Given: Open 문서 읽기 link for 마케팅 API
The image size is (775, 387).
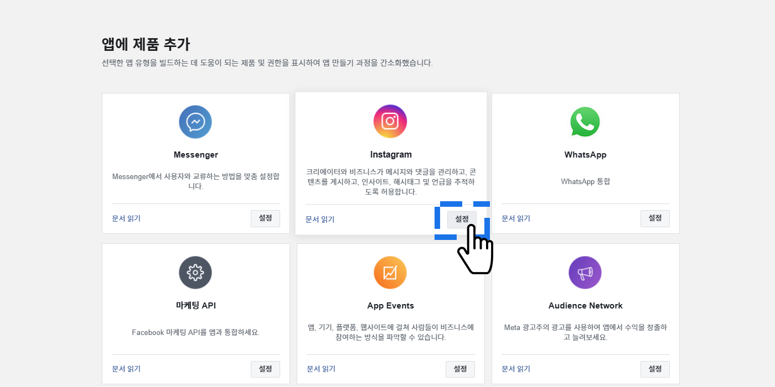Looking at the screenshot, I should [126, 369].
